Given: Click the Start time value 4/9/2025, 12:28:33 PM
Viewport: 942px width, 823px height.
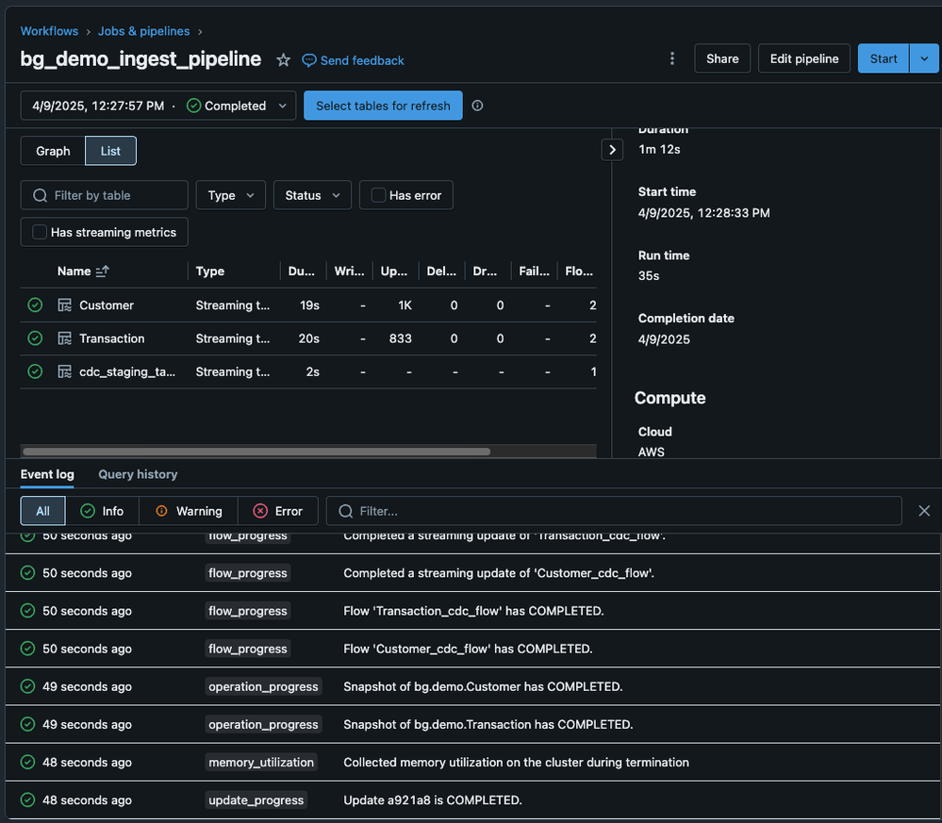Looking at the screenshot, I should (703, 213).
